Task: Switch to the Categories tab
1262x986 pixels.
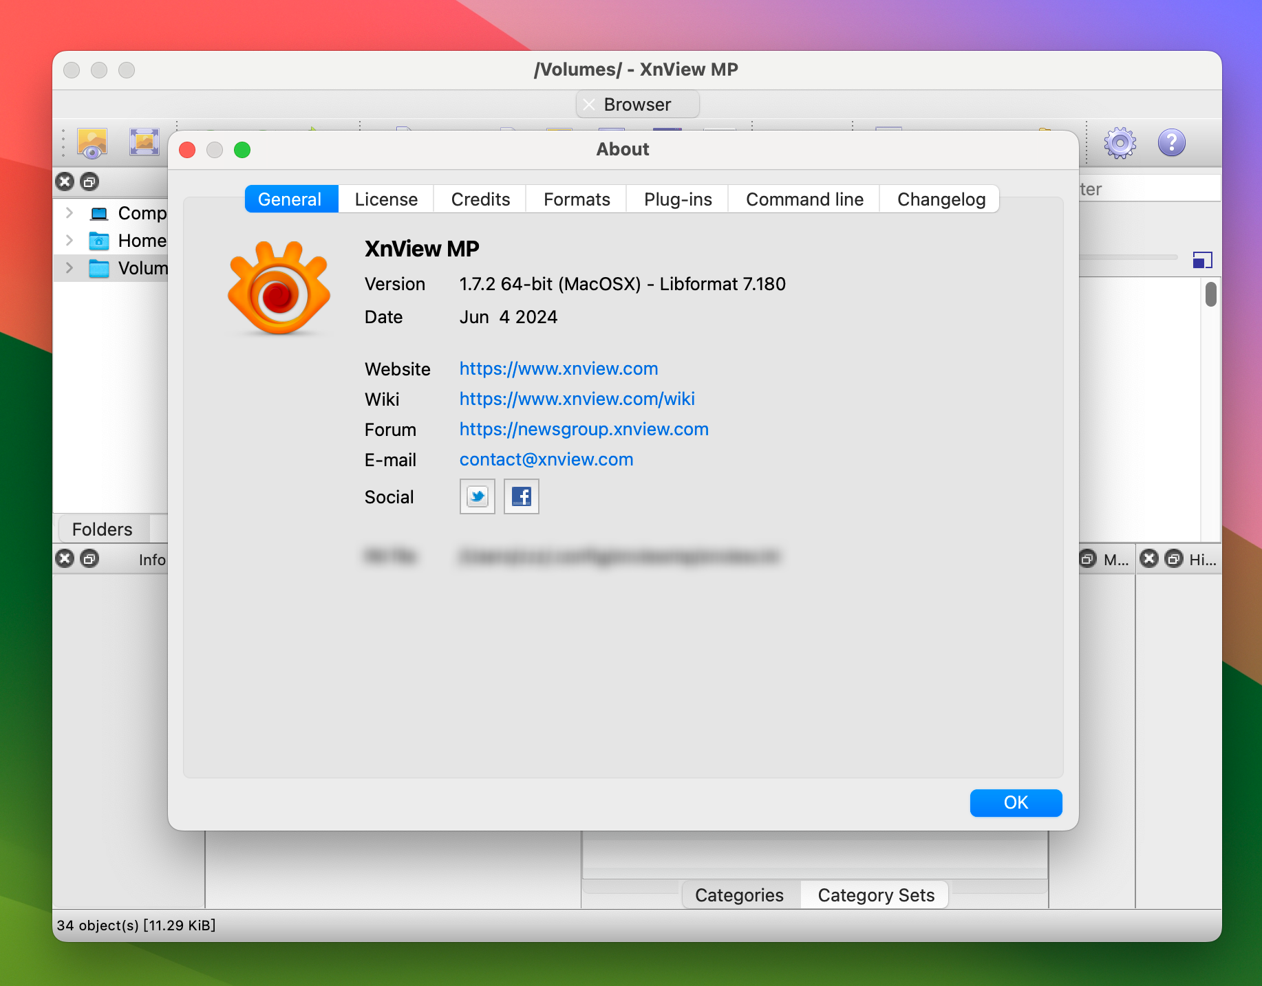Action: coord(740,895)
